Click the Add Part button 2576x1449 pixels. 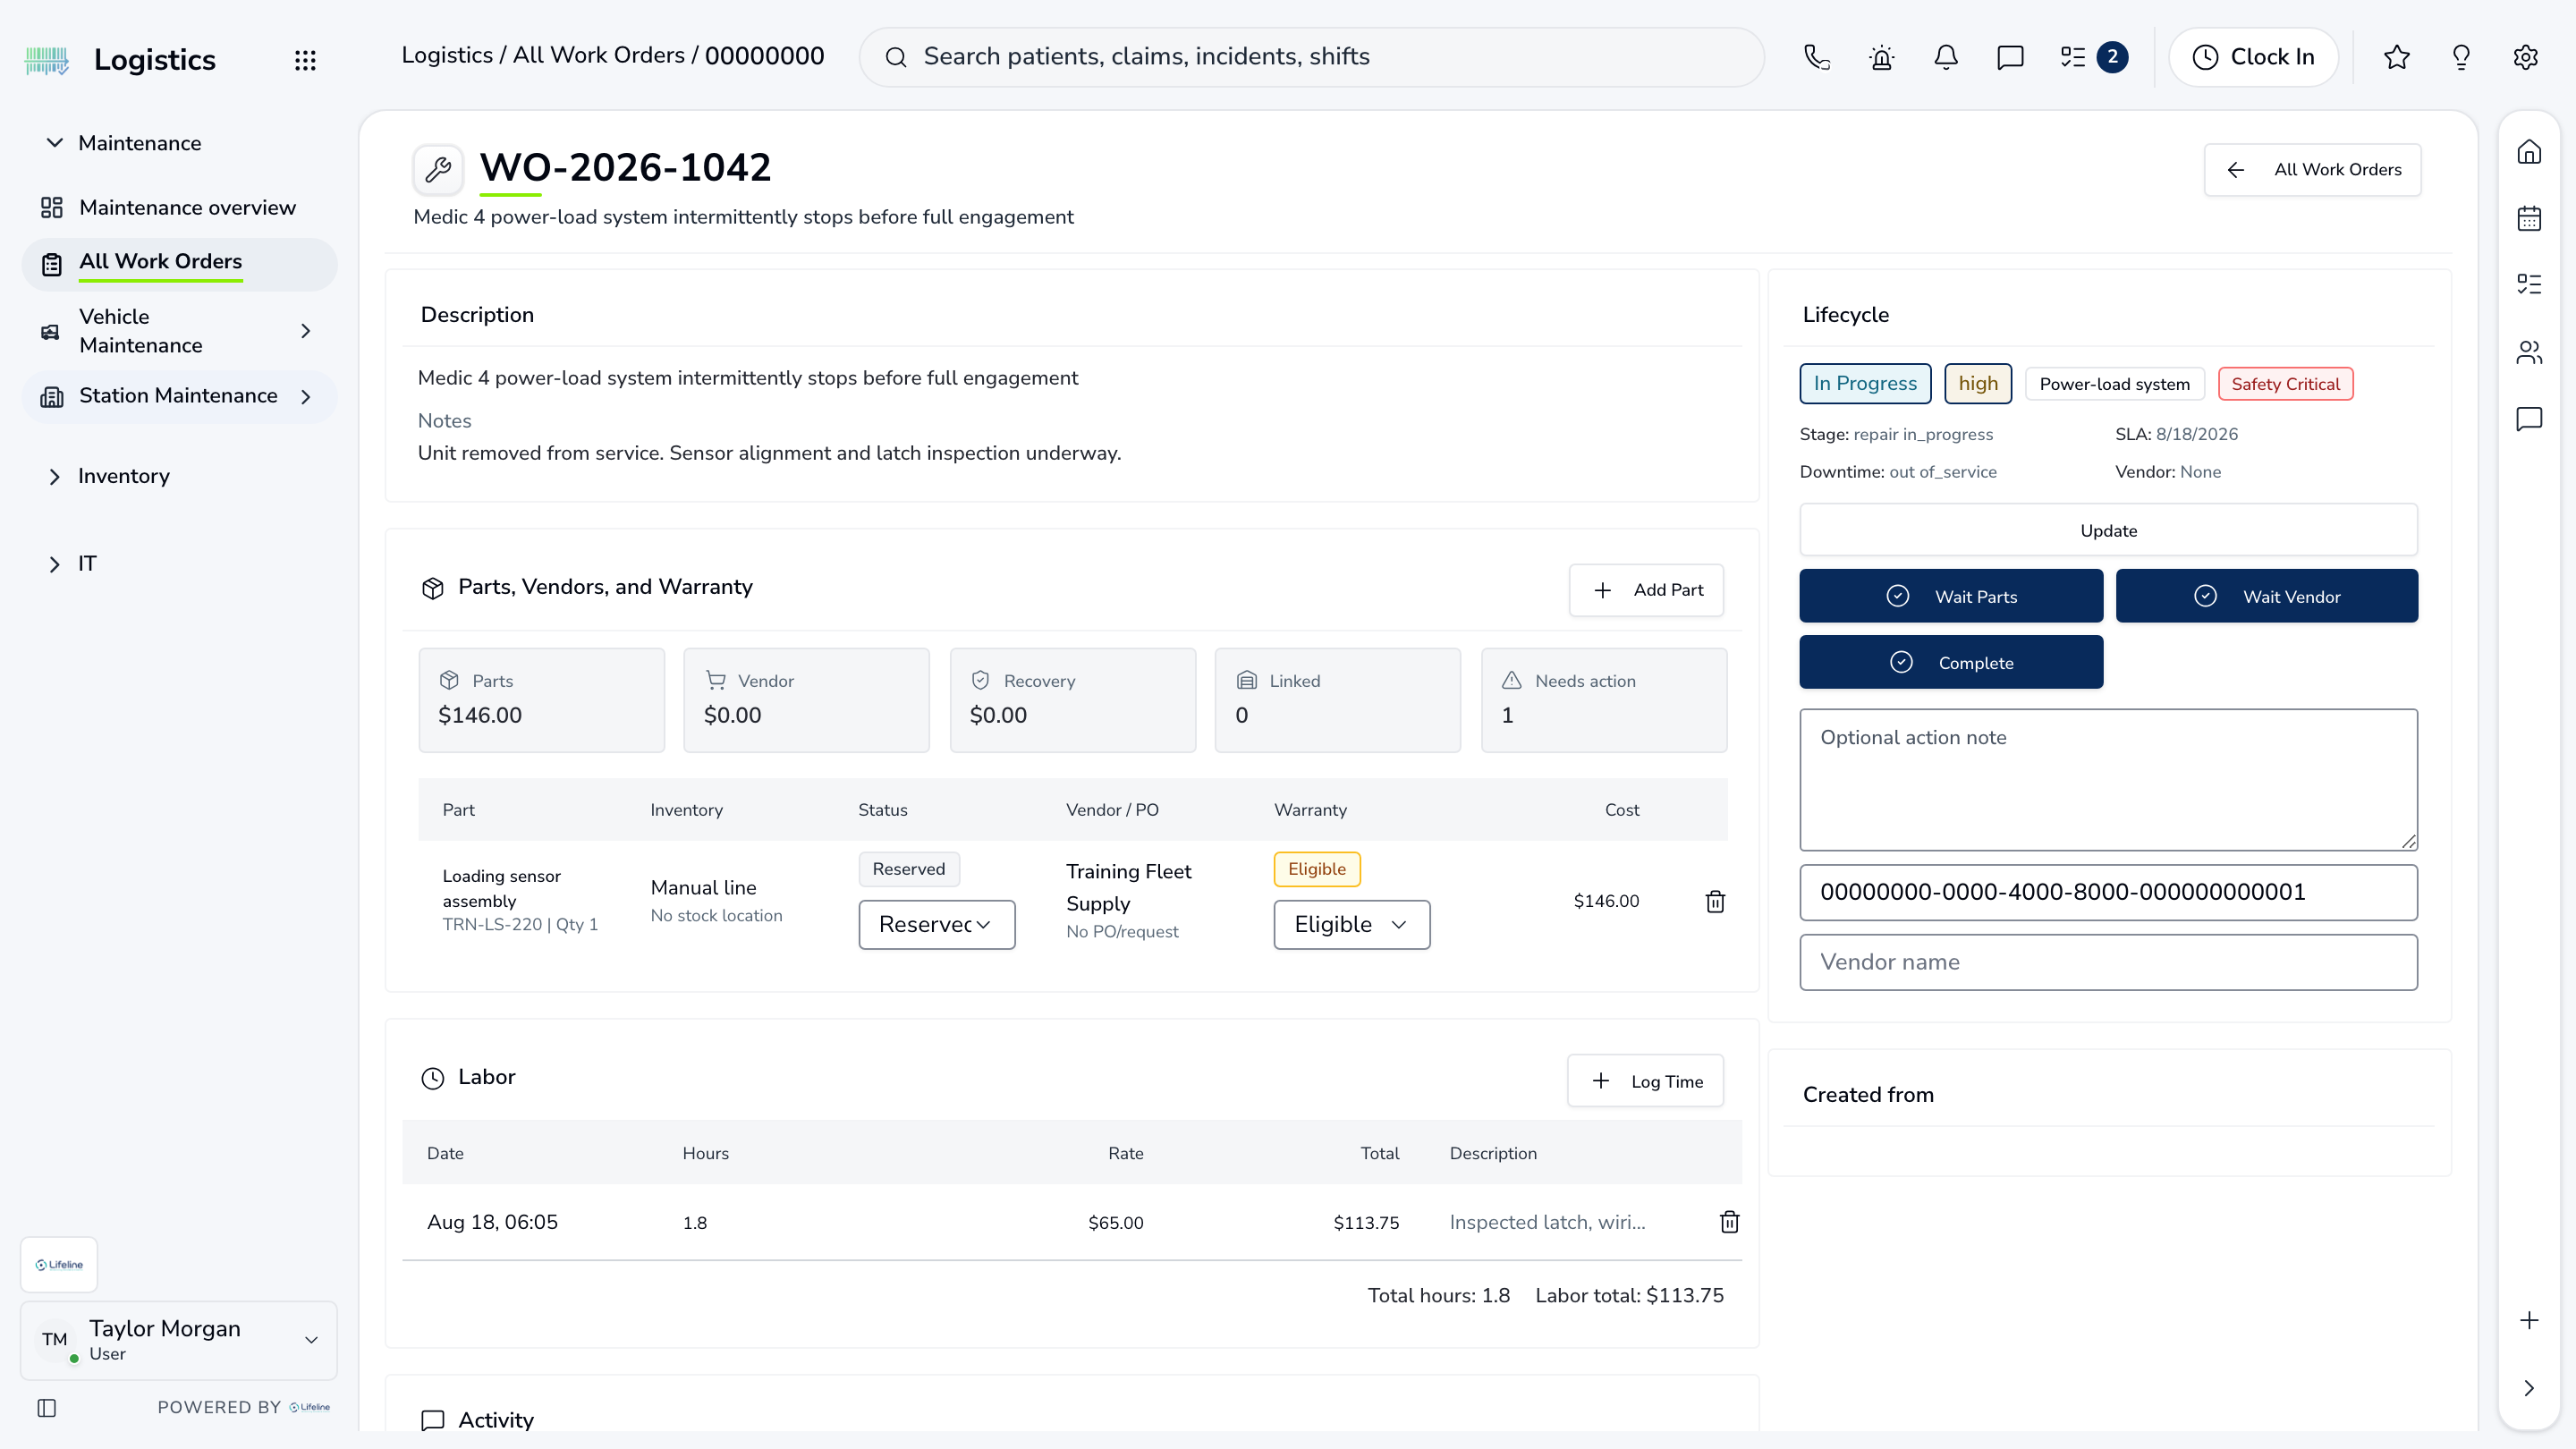tap(1646, 590)
